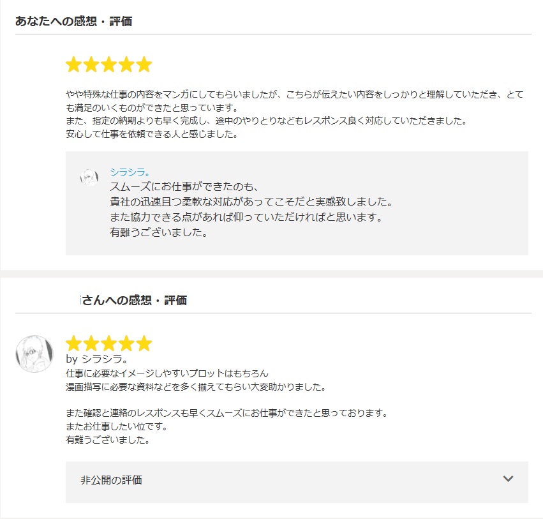The image size is (543, 519).
Task: Click the review line またお仕事したい位です。
Action: click(x=117, y=426)
